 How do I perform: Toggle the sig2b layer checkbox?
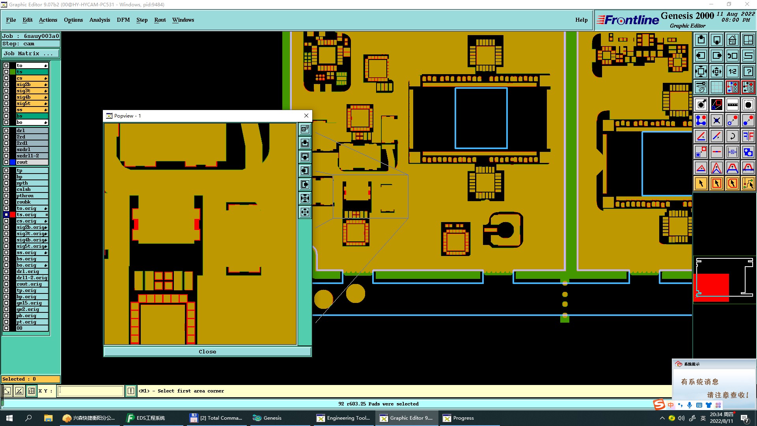point(6,84)
